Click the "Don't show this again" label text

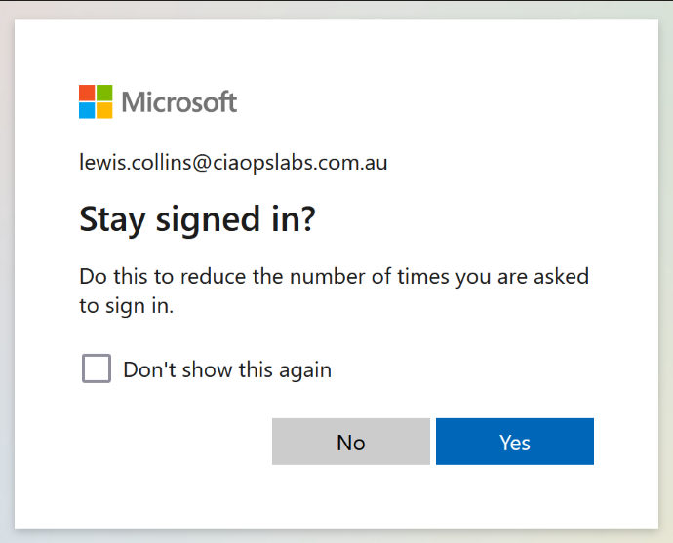(227, 370)
